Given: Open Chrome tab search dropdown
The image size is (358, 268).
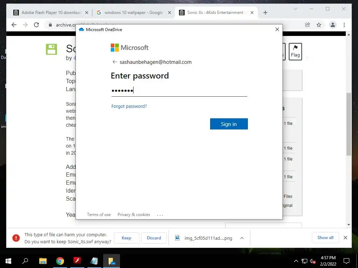Looking at the screenshot, I should point(295,9).
